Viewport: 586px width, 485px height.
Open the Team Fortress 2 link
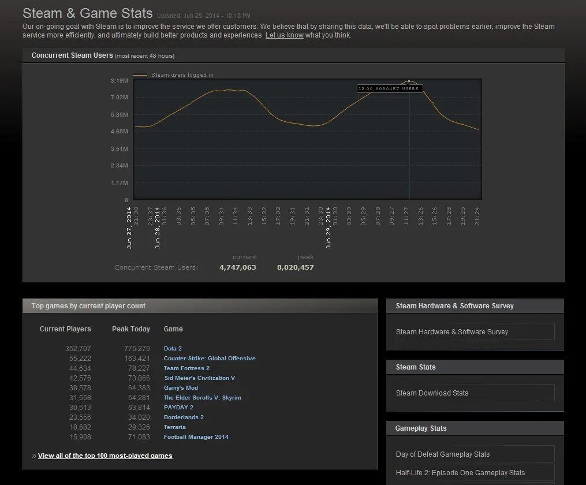click(x=186, y=368)
